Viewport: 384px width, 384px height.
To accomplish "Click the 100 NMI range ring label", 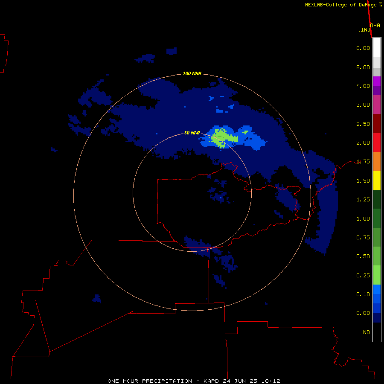I will click(192, 73).
